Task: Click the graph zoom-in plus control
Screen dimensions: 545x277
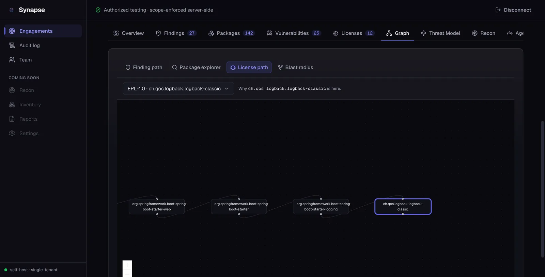Action: coord(127,265)
